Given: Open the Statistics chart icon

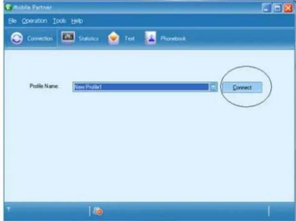Looking at the screenshot, I should (68, 37).
